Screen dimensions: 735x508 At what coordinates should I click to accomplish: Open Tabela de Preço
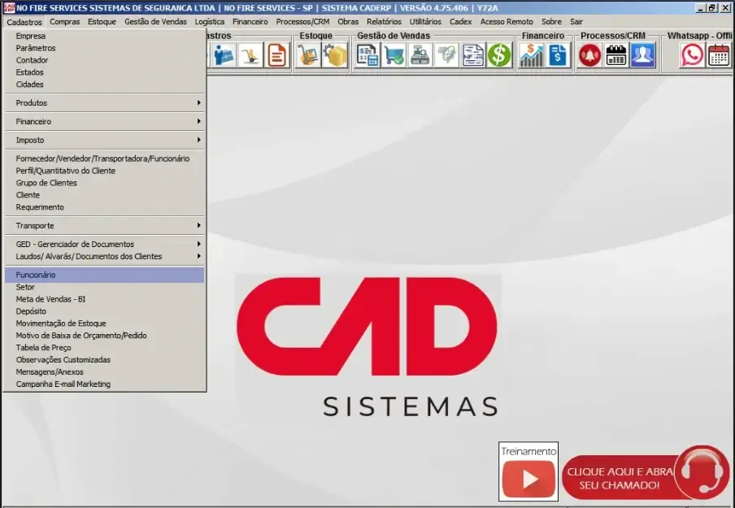click(x=104, y=348)
